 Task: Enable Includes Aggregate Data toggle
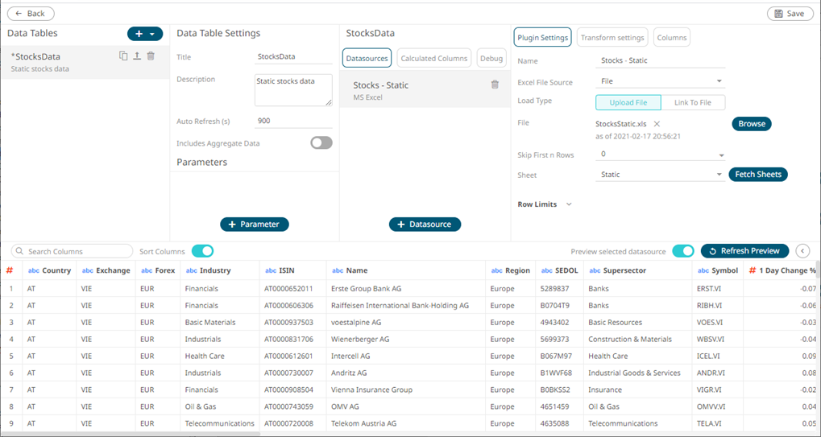click(321, 143)
